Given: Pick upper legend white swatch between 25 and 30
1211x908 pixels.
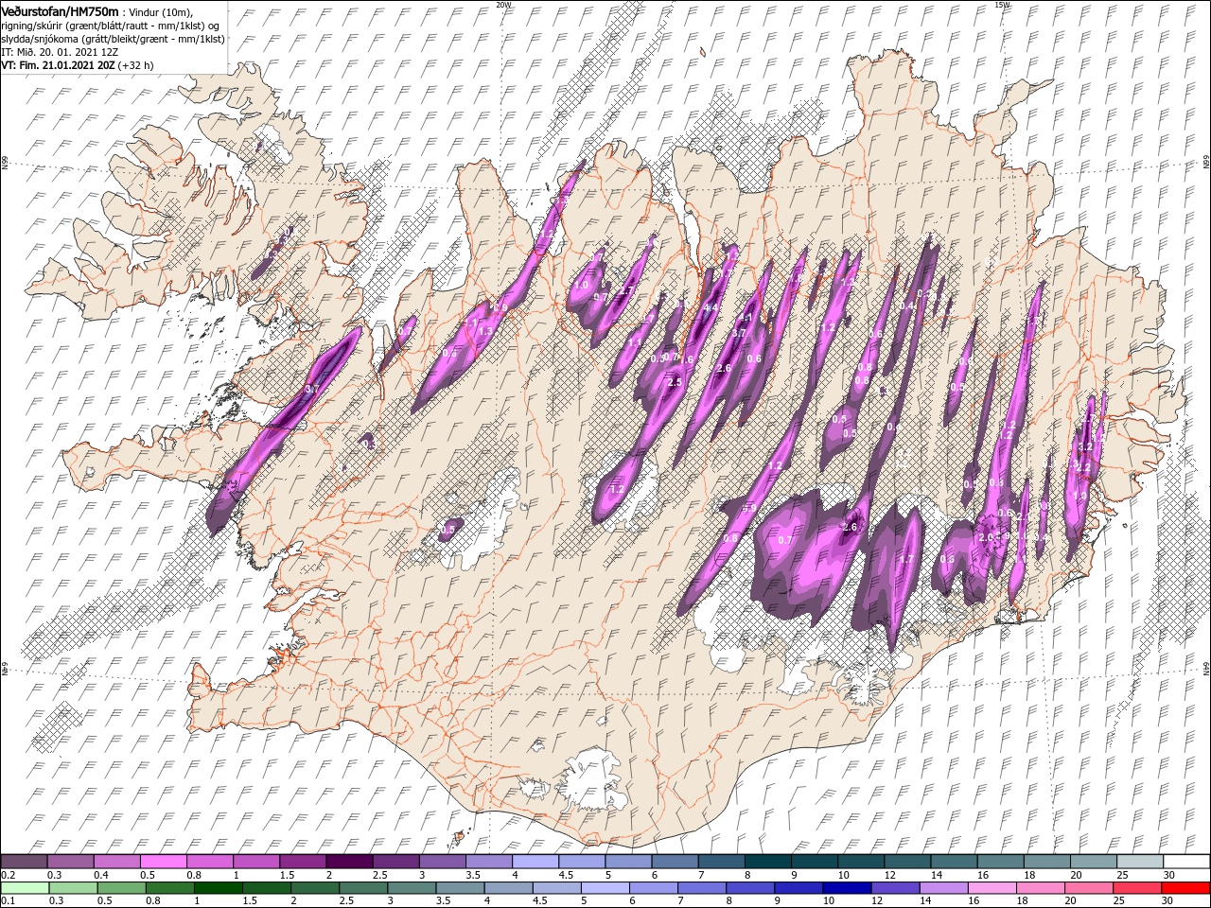Looking at the screenshot, I should [x=1139, y=862].
